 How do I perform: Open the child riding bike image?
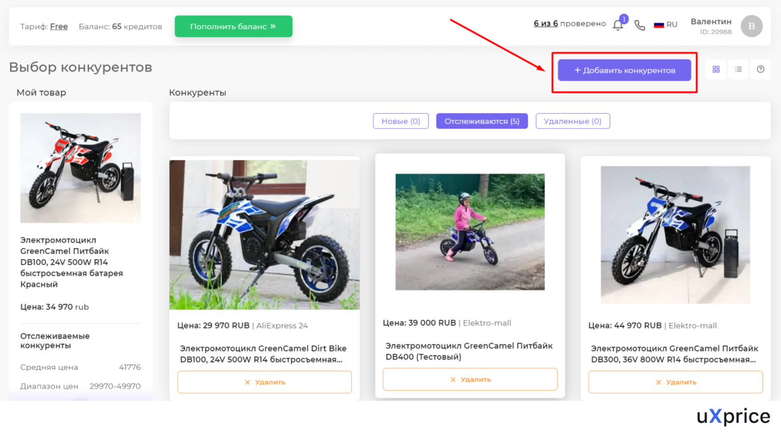pos(470,232)
